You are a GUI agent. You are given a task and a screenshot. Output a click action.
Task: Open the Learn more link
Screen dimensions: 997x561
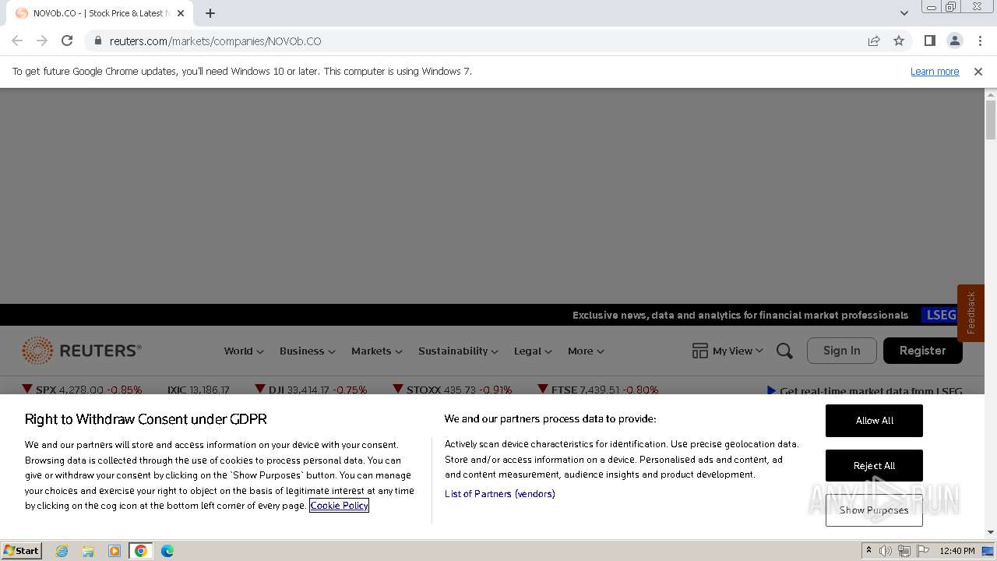935,71
